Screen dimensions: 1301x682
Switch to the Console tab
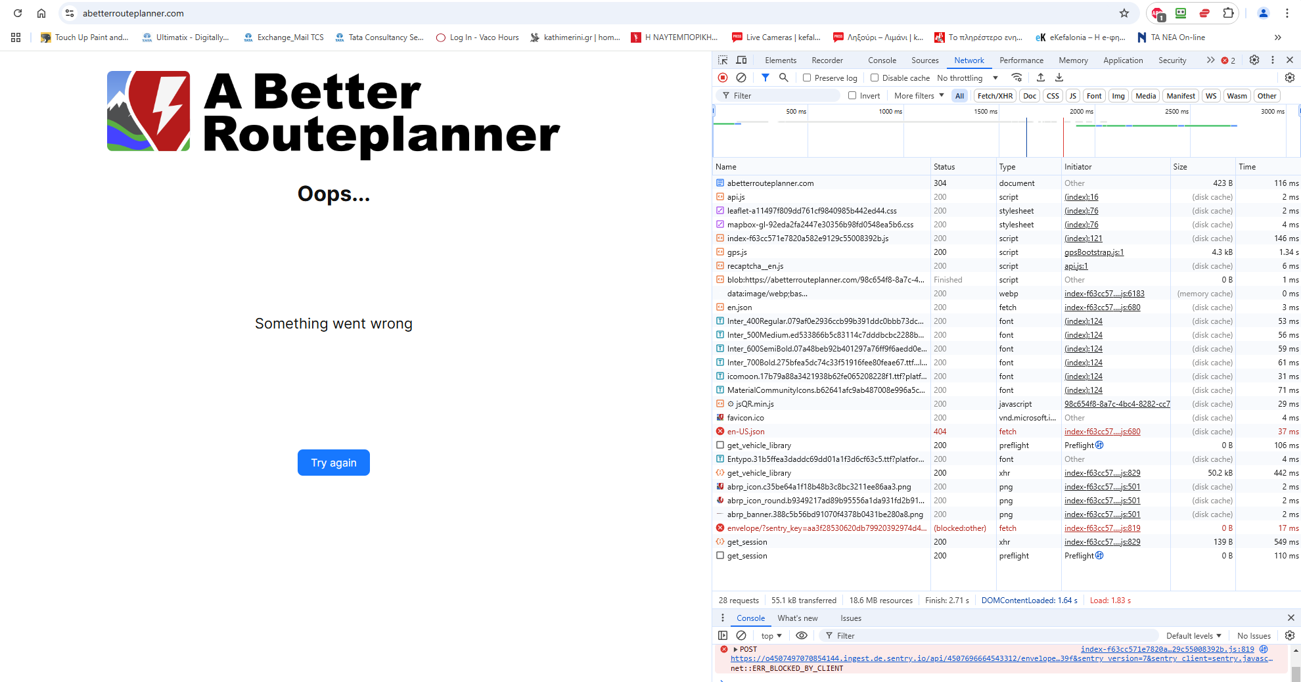[882, 60]
